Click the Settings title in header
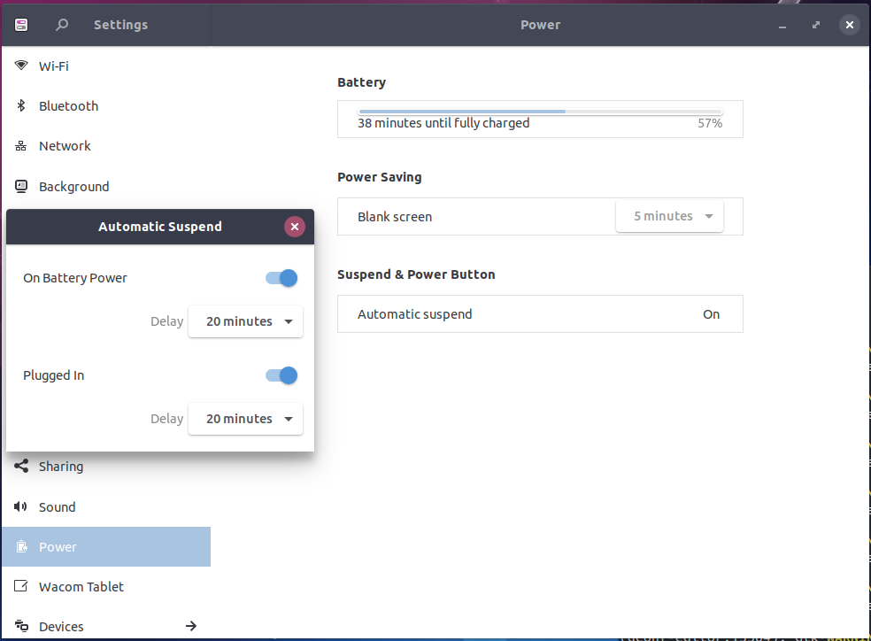This screenshot has width=871, height=641. tap(120, 25)
